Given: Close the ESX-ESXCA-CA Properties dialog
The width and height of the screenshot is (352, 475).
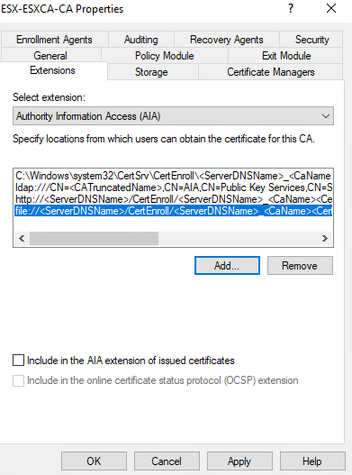Looking at the screenshot, I should pyautogui.click(x=331, y=8).
